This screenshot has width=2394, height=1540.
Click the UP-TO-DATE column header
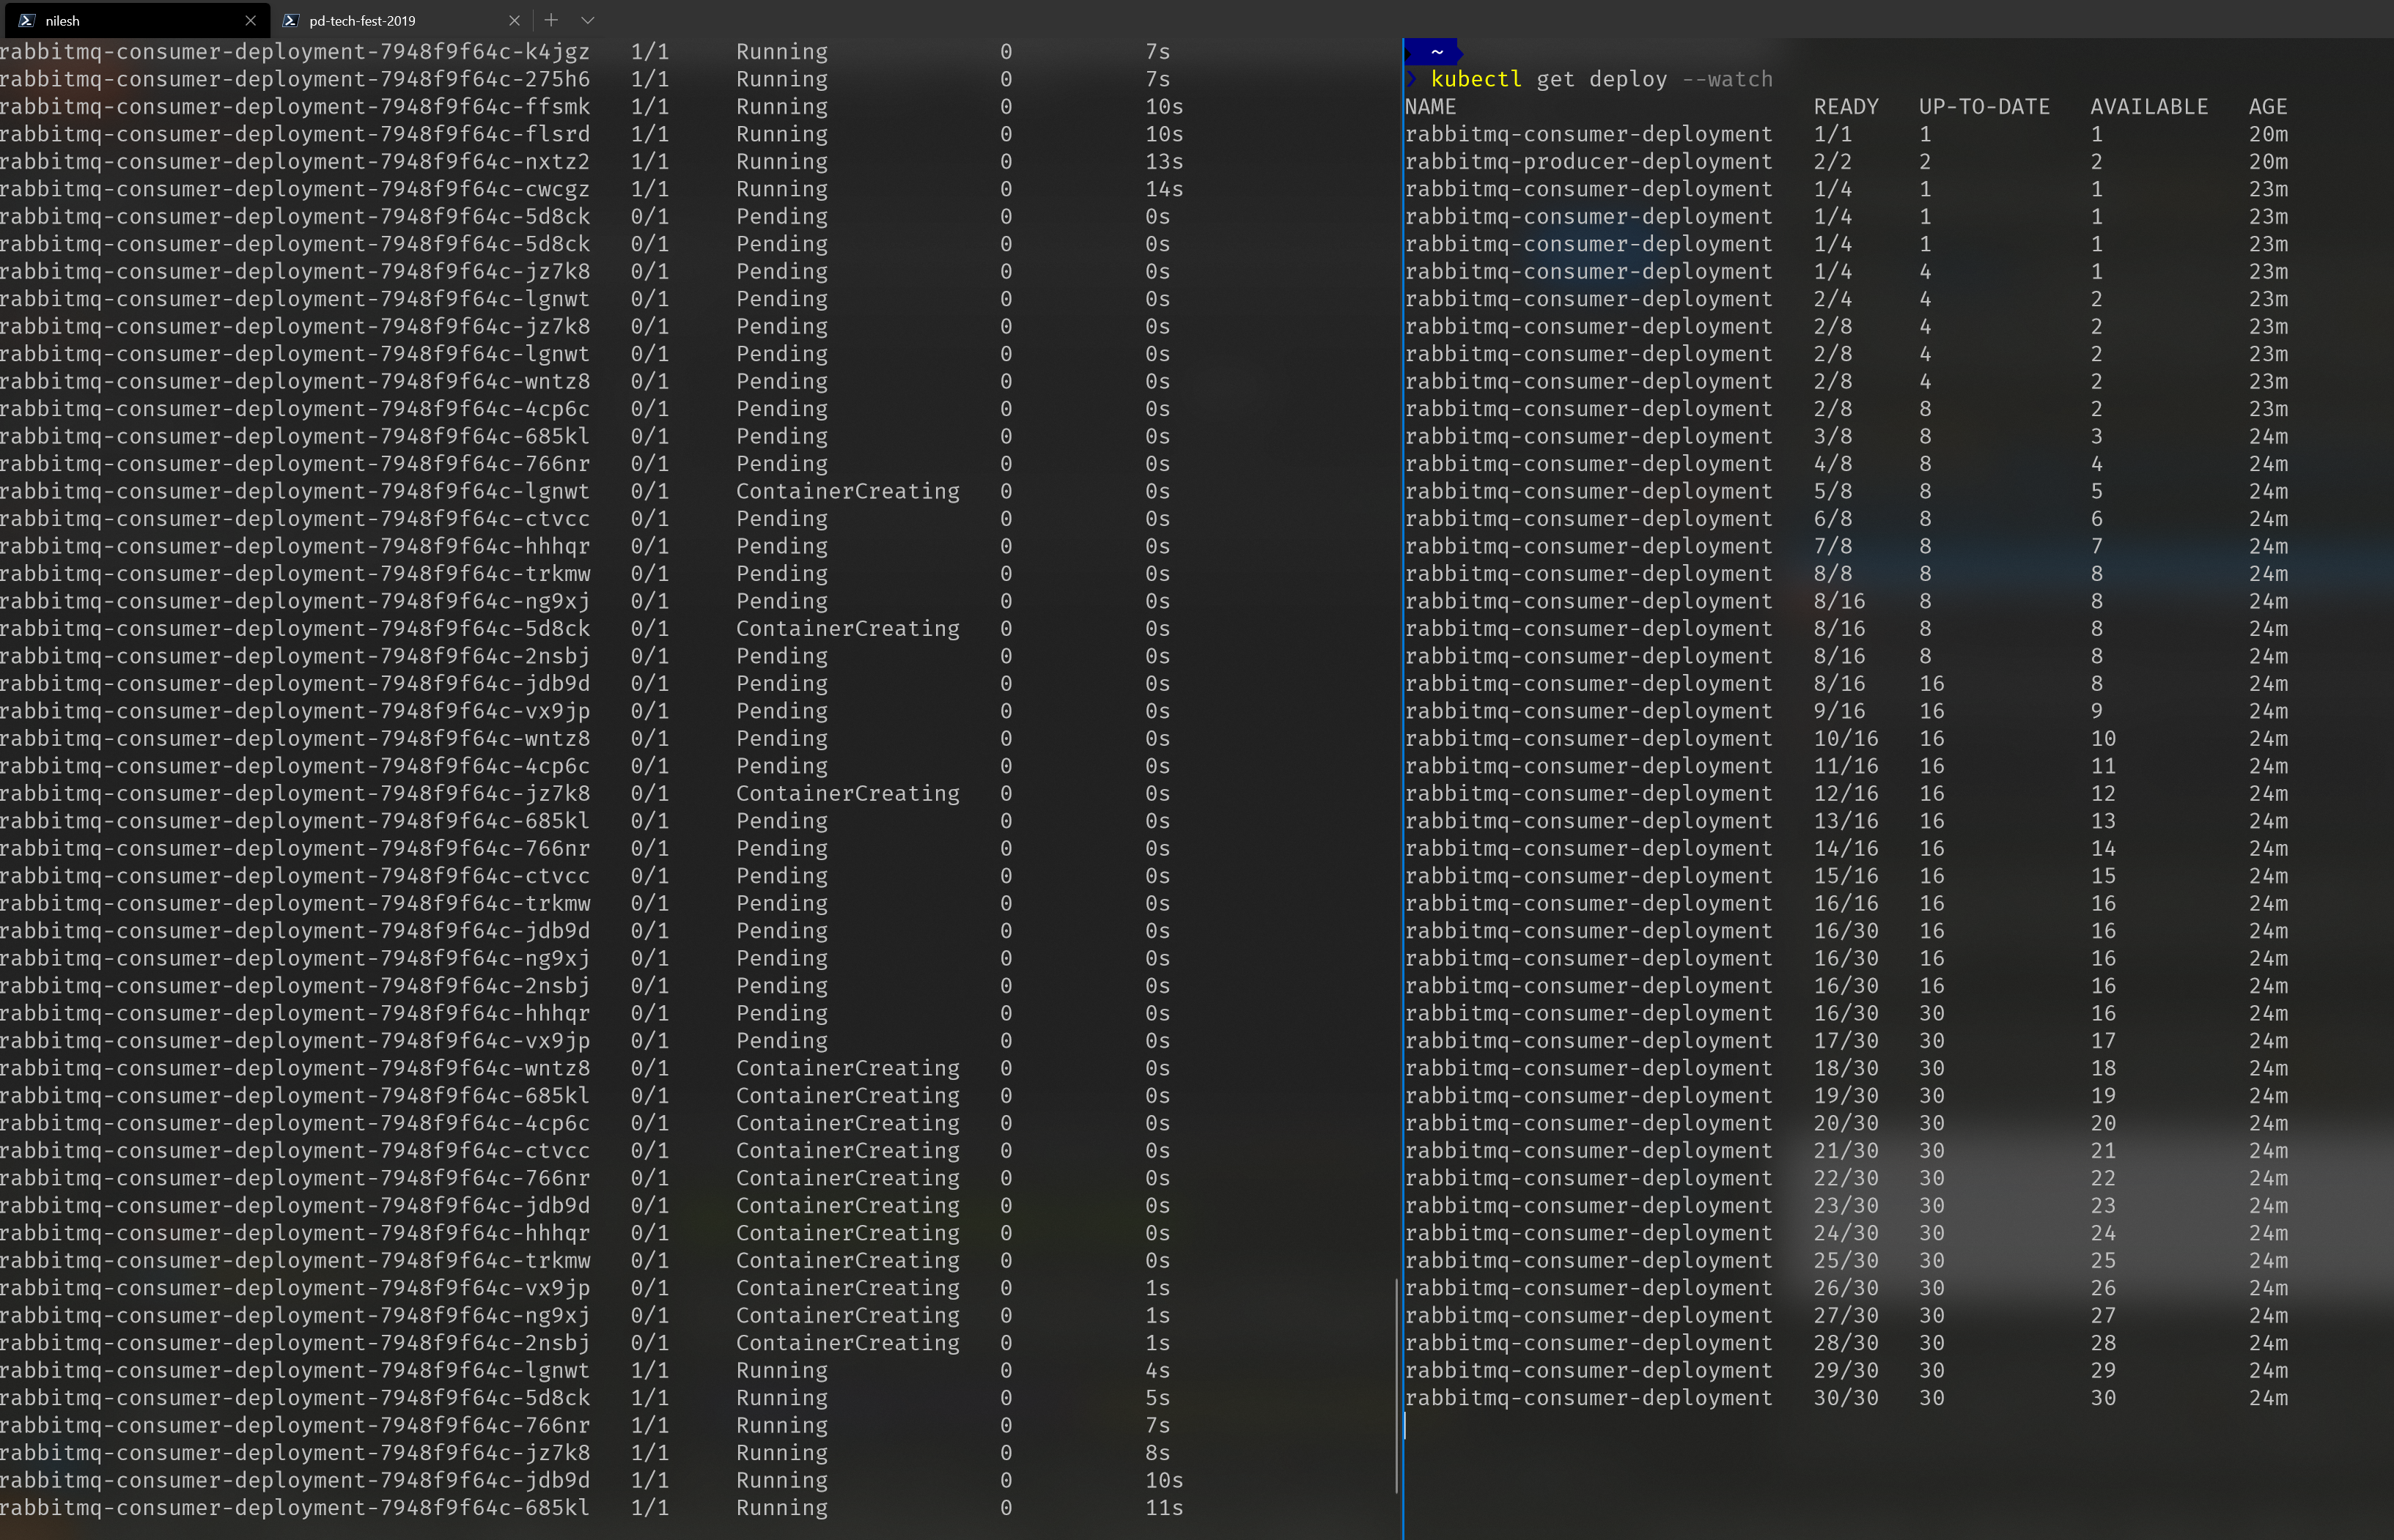1984,106
